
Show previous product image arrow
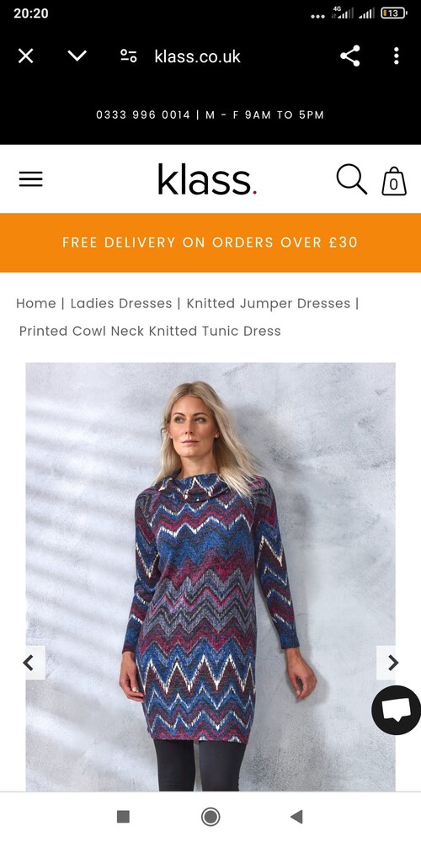[29, 663]
